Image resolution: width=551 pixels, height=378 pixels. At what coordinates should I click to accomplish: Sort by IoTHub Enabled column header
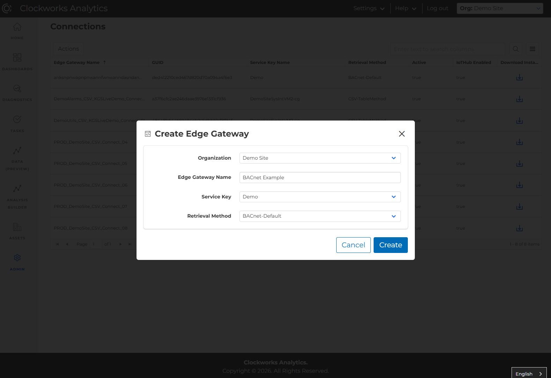tap(473, 63)
